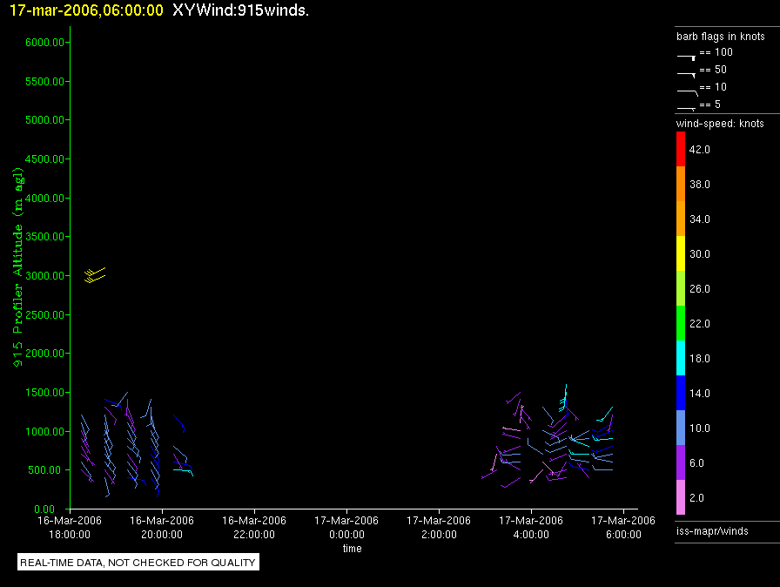
Task: Click the 30.0 color scale value
Action: 699,254
